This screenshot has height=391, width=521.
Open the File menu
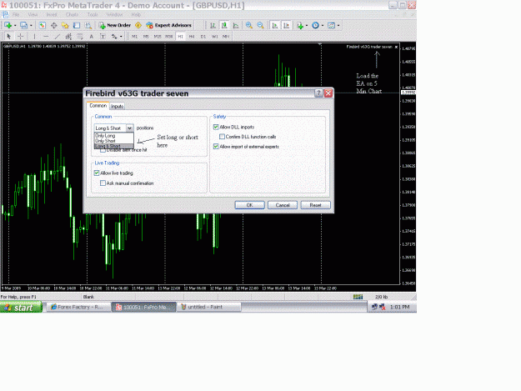click(x=16, y=15)
